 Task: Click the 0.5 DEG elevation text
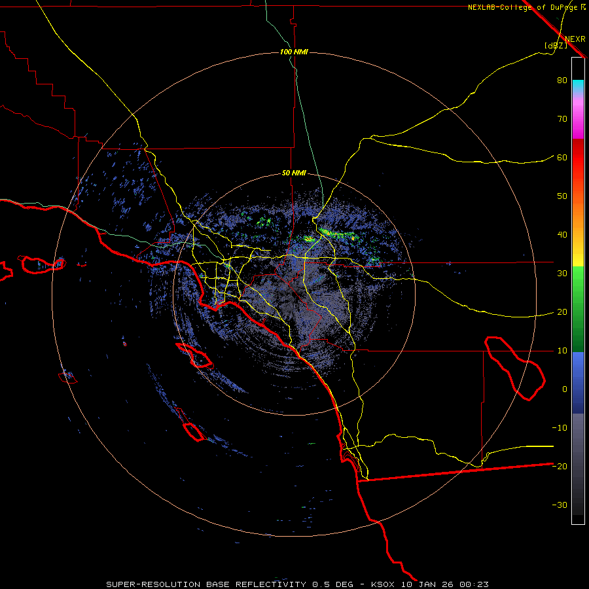[x=333, y=584]
